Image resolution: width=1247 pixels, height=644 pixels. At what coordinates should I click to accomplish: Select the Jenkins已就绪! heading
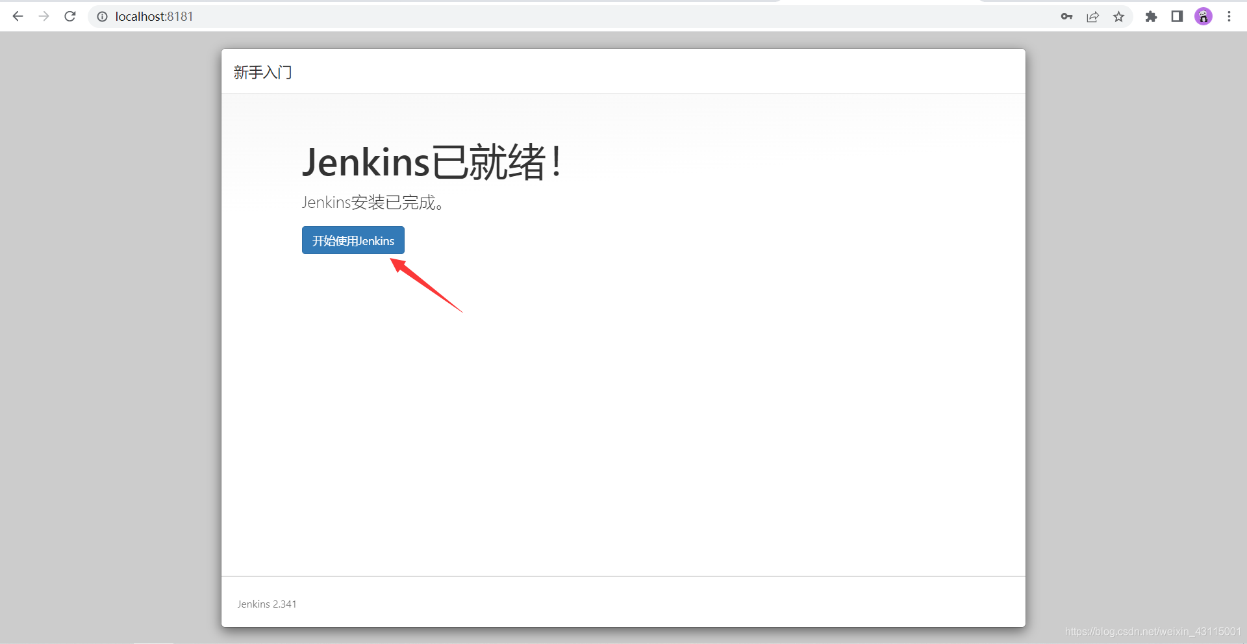coord(432,162)
